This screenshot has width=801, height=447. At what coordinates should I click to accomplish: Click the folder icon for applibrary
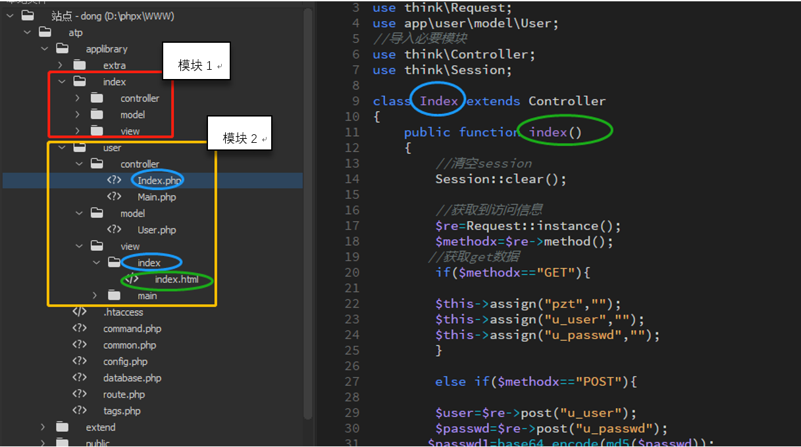(61, 48)
